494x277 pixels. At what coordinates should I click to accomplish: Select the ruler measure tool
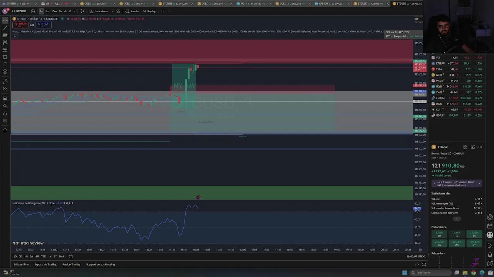[x=5, y=82]
